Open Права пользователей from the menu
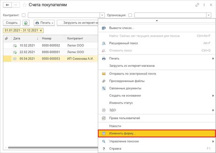Image resolution: width=216 pixels, height=153 pixels. pyautogui.click(x=157, y=118)
